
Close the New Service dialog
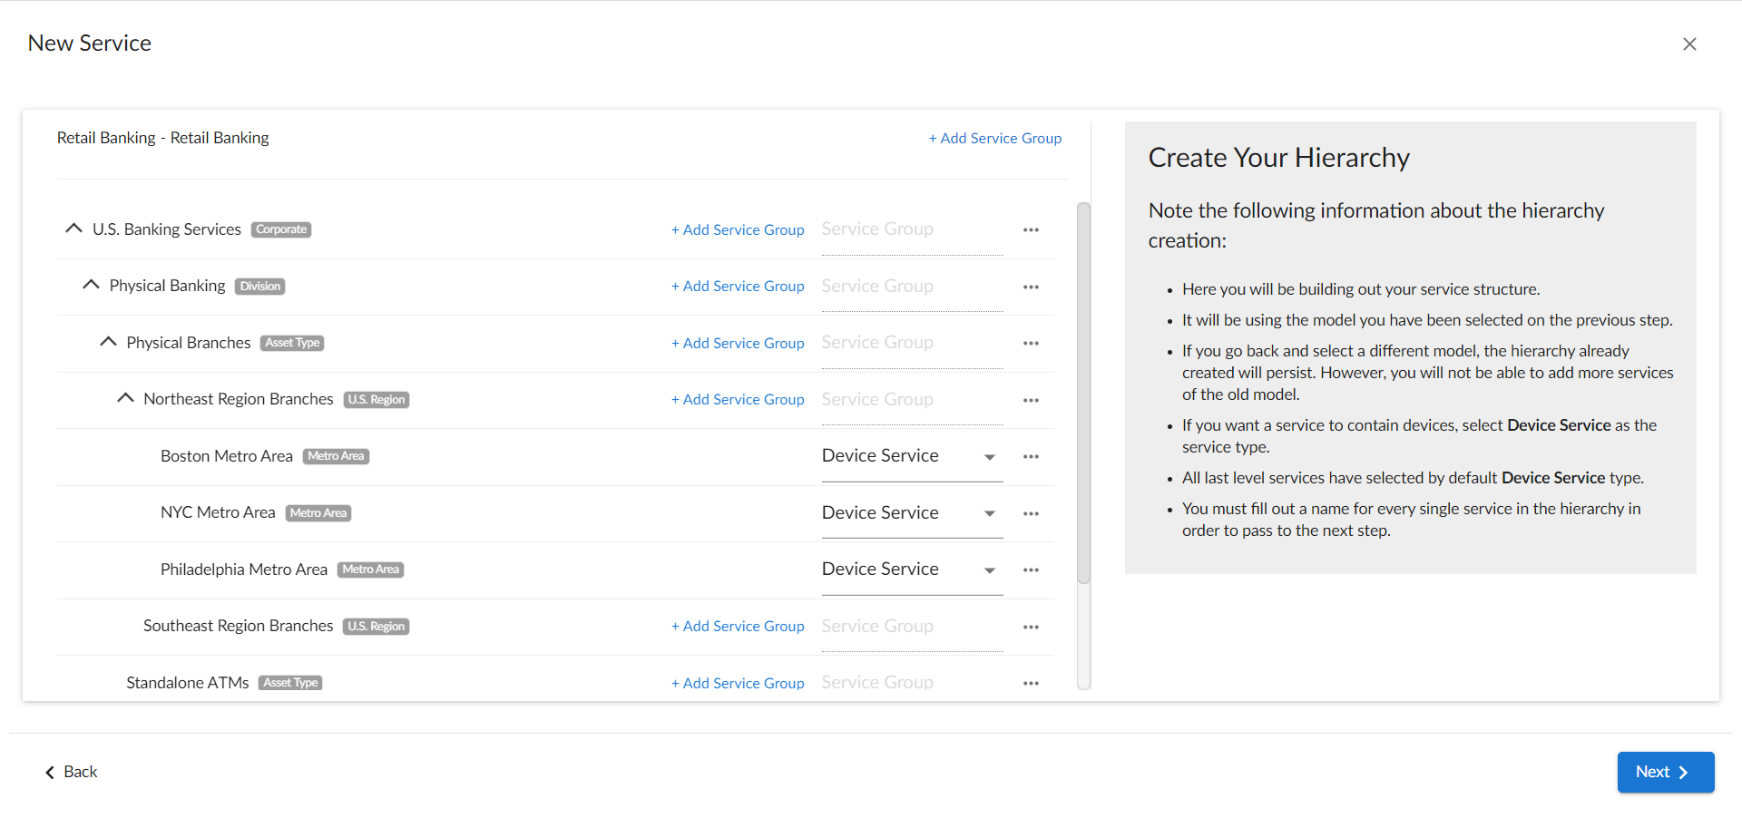pos(1688,44)
